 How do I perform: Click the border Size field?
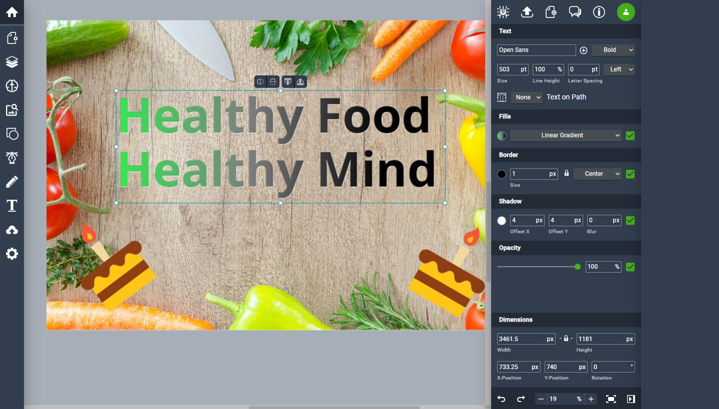(x=534, y=174)
